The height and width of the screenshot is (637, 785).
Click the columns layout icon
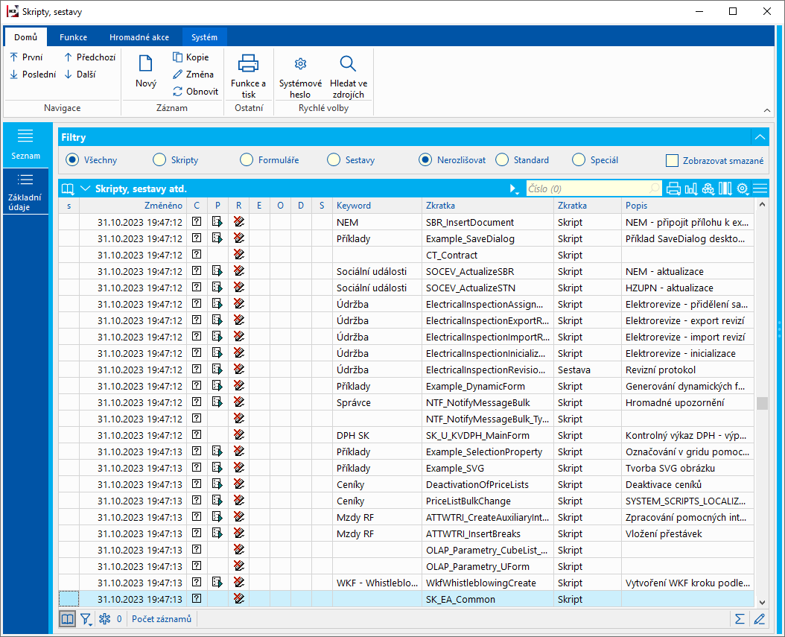tap(725, 188)
